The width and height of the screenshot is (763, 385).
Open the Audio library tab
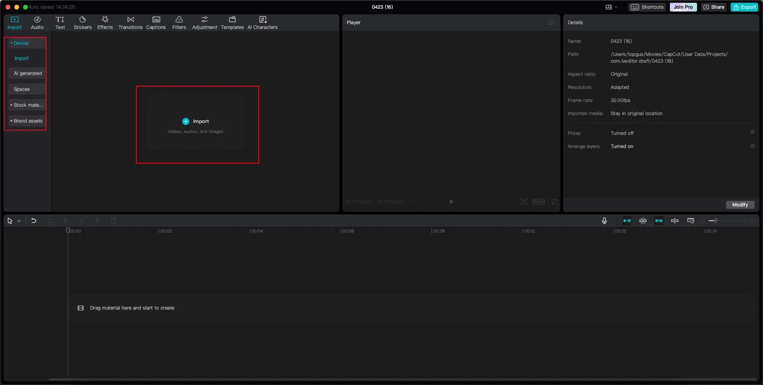point(37,23)
